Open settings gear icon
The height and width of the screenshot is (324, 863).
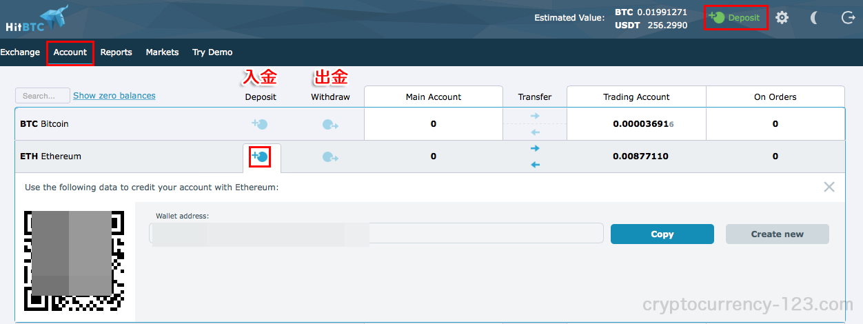[782, 18]
